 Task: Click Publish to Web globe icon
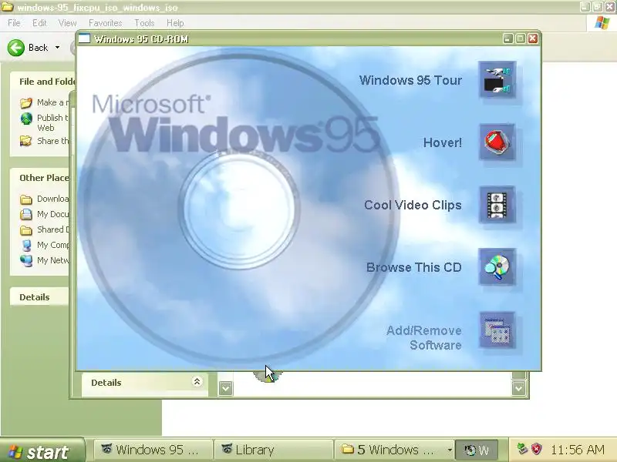tap(26, 119)
